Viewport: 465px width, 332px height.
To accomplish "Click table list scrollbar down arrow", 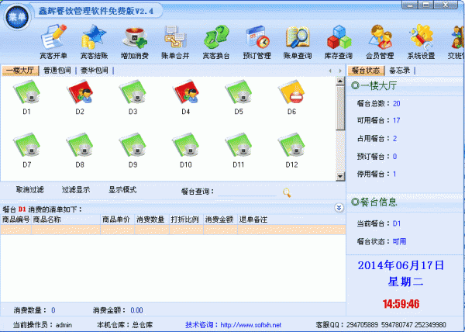I will tap(340, 177).
